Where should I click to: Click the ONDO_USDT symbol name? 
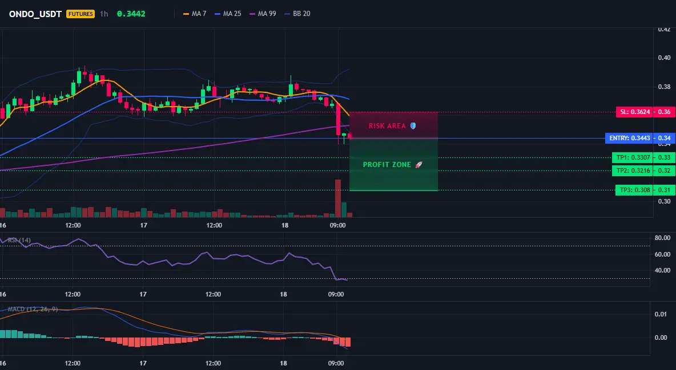click(35, 14)
